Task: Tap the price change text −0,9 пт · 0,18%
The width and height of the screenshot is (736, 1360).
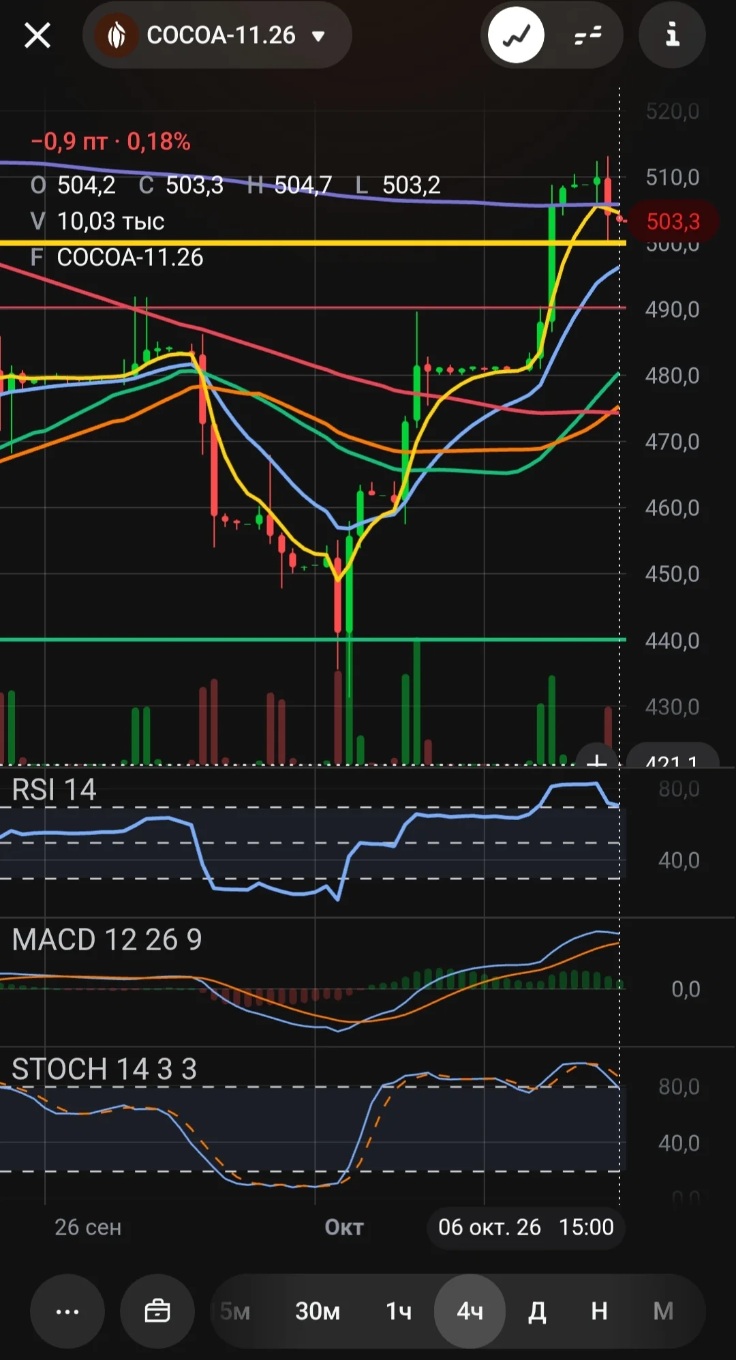Action: click(110, 142)
